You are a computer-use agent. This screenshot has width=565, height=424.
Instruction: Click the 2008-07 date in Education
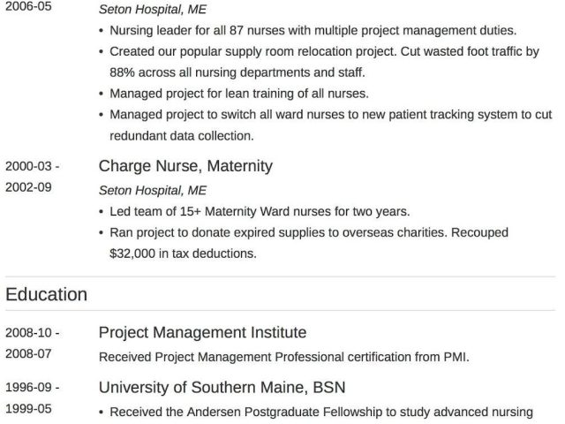click(x=28, y=354)
